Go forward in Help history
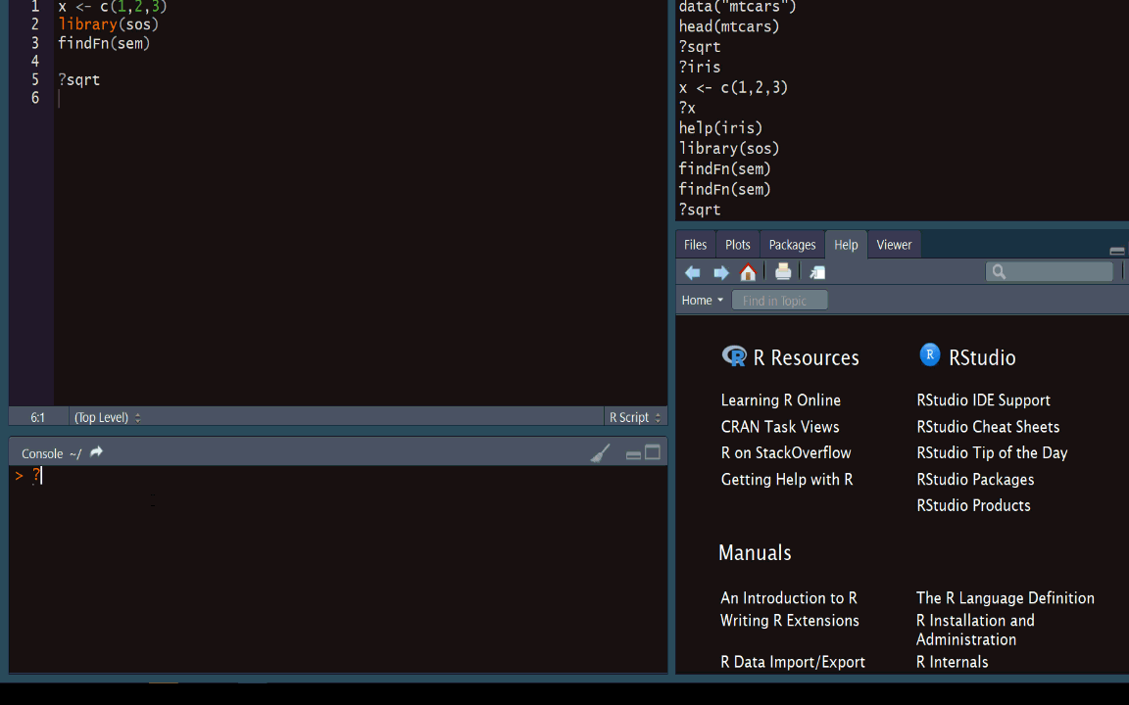1129x705 pixels. tap(721, 273)
